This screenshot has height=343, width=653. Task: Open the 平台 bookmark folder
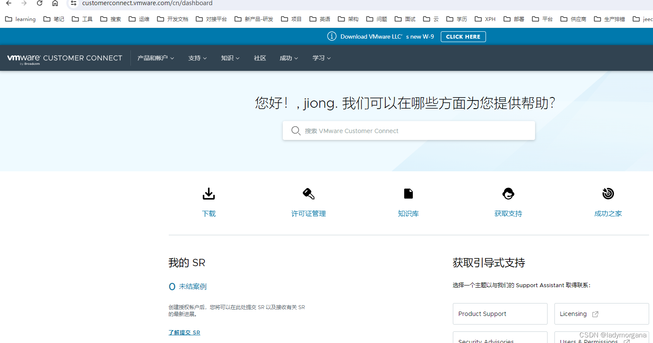point(542,19)
